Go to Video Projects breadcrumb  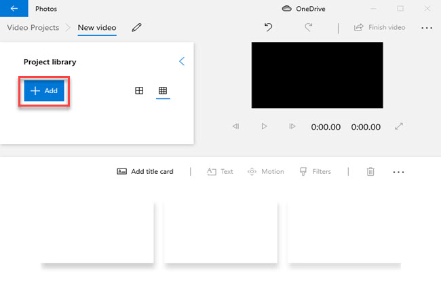coord(33,28)
